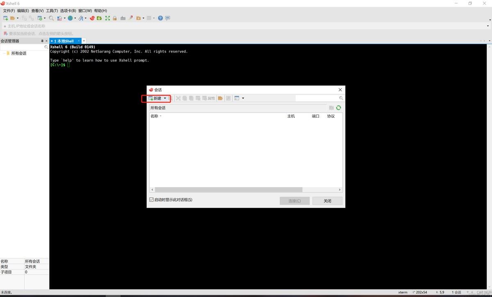Click the grayed Disconnect chain icon

(x=31, y=18)
